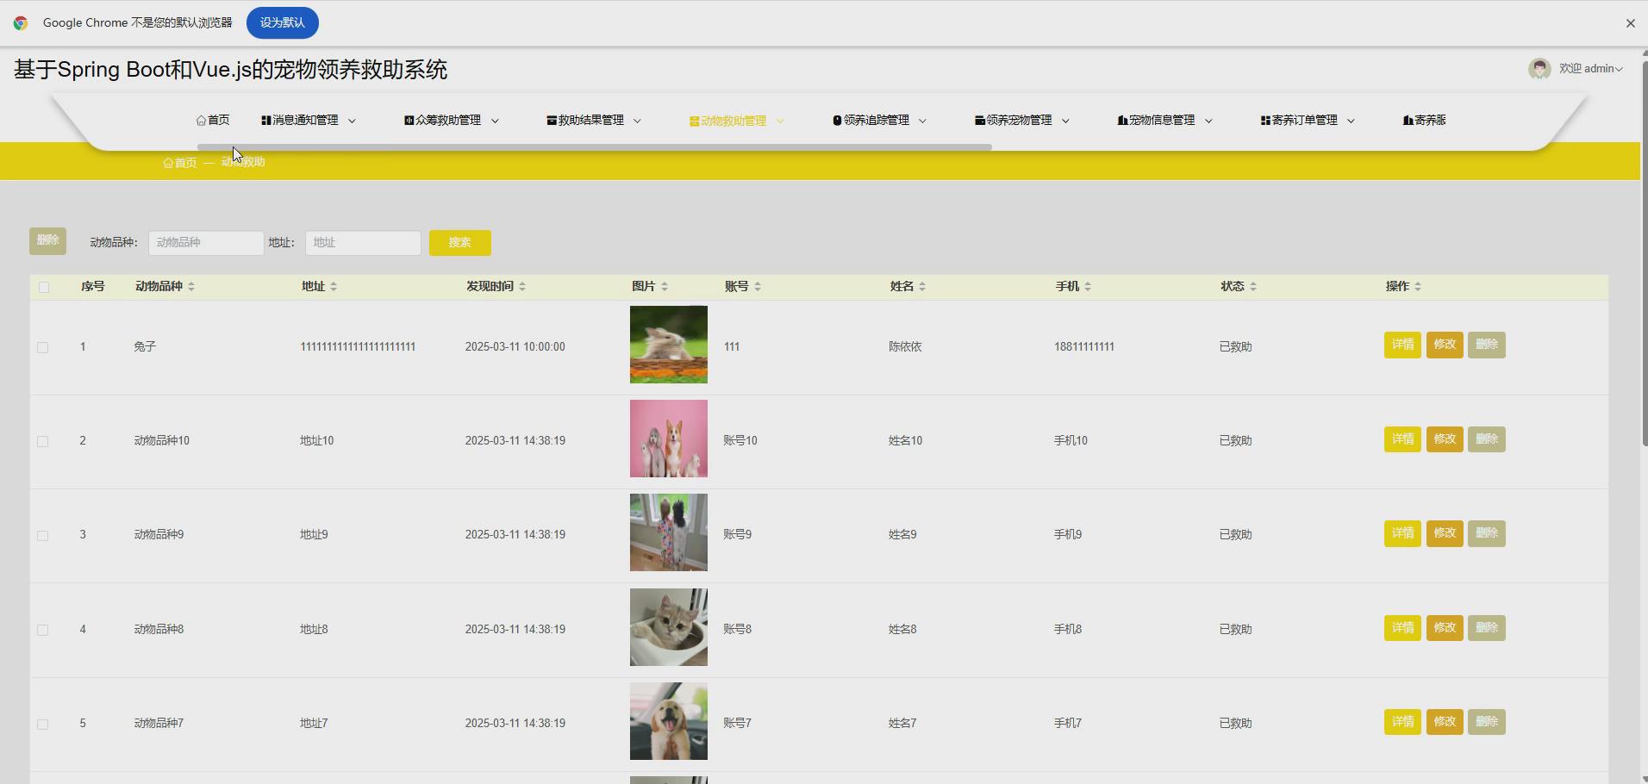
Task: Click the home icon in navigation menu
Action: 201,121
